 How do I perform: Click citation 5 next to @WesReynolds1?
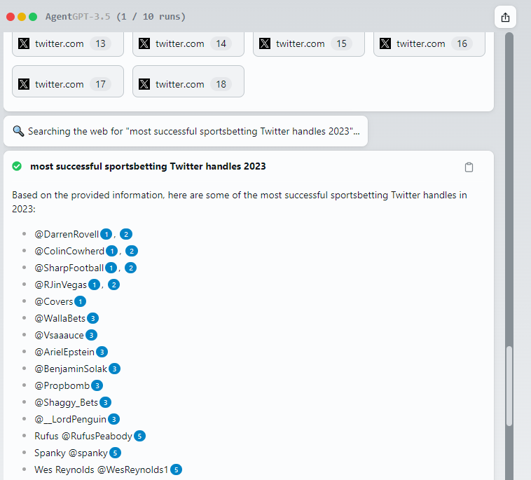click(176, 469)
